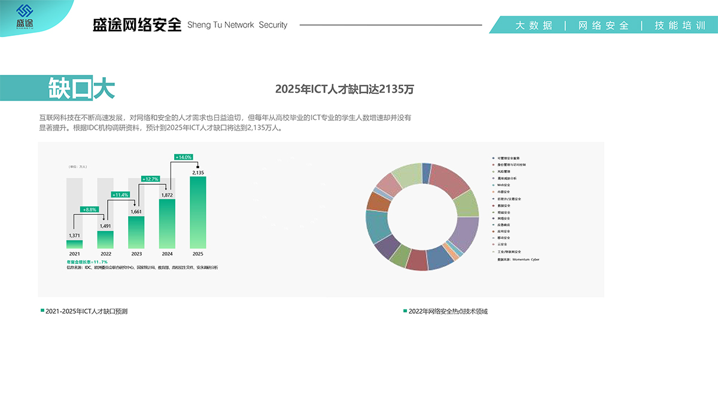Click the 2021 bar in the chart

point(74,244)
